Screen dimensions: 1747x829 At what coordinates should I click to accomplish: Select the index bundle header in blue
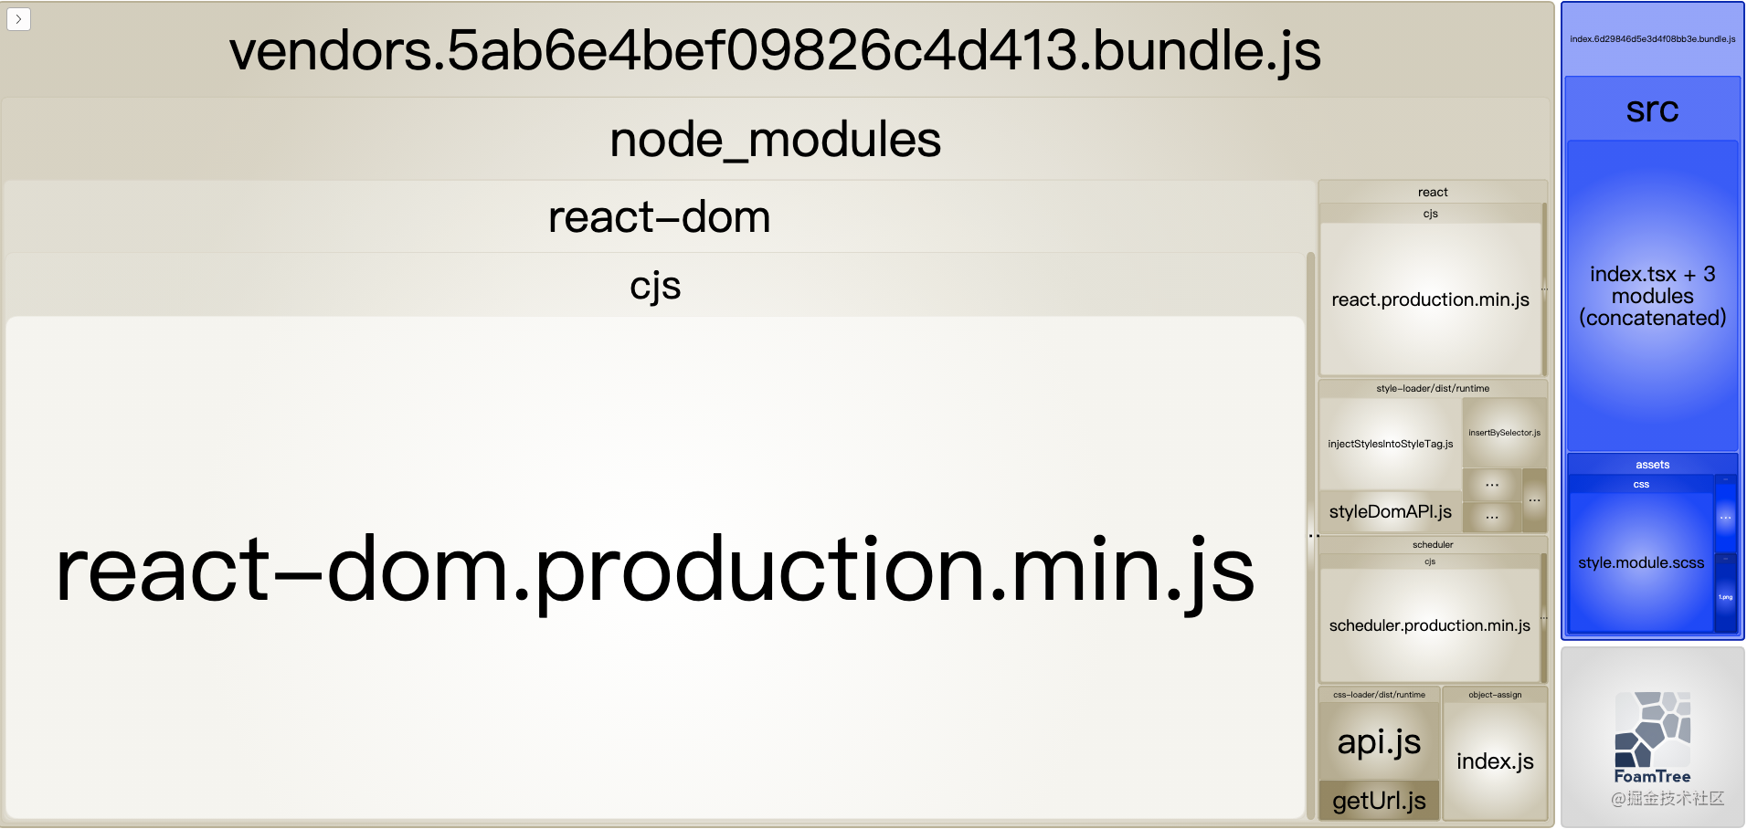pyautogui.click(x=1652, y=39)
